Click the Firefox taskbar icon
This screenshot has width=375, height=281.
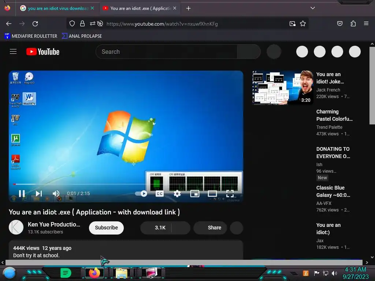[94, 273]
